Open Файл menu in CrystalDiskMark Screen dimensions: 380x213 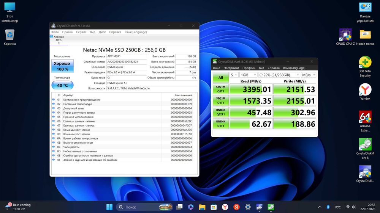(216, 68)
